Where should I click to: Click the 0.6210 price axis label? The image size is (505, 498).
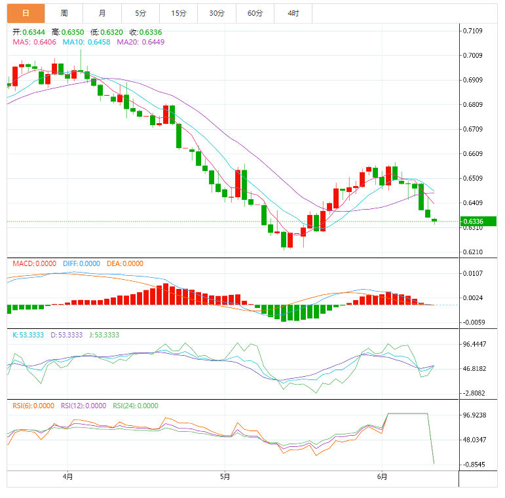(472, 252)
